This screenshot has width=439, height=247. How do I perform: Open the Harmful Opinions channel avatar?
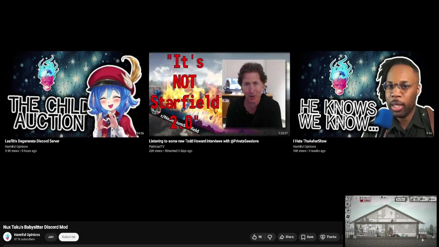pyautogui.click(x=7, y=237)
